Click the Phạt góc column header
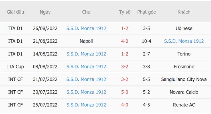 click(x=146, y=12)
